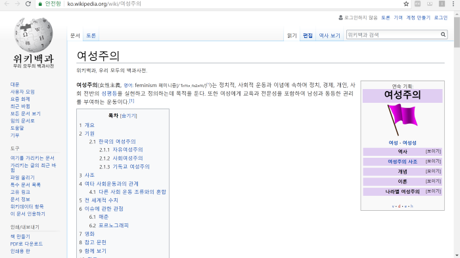Viewport: 460px width, 258px height.
Task: Click 여성 link under flag
Action: coord(393,143)
